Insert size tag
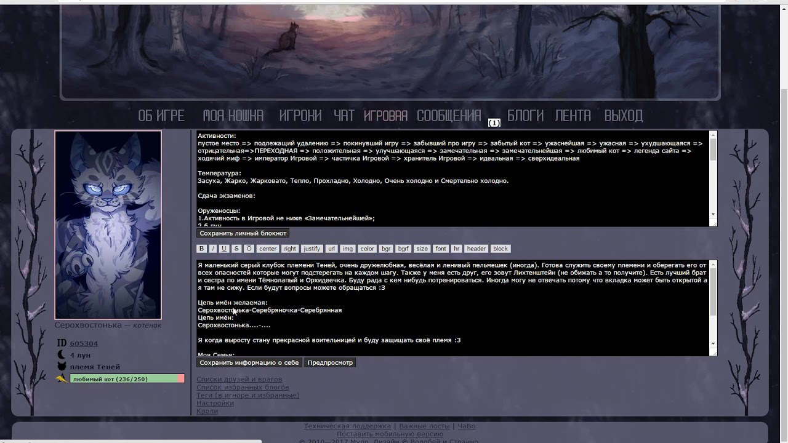The height and width of the screenshot is (443, 788). click(422, 249)
